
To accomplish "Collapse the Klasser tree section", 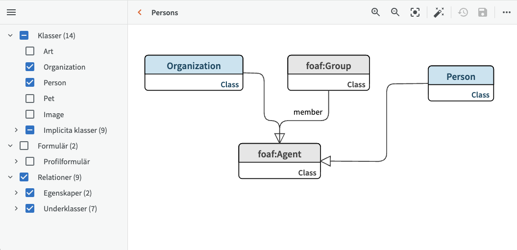I will click(x=10, y=35).
